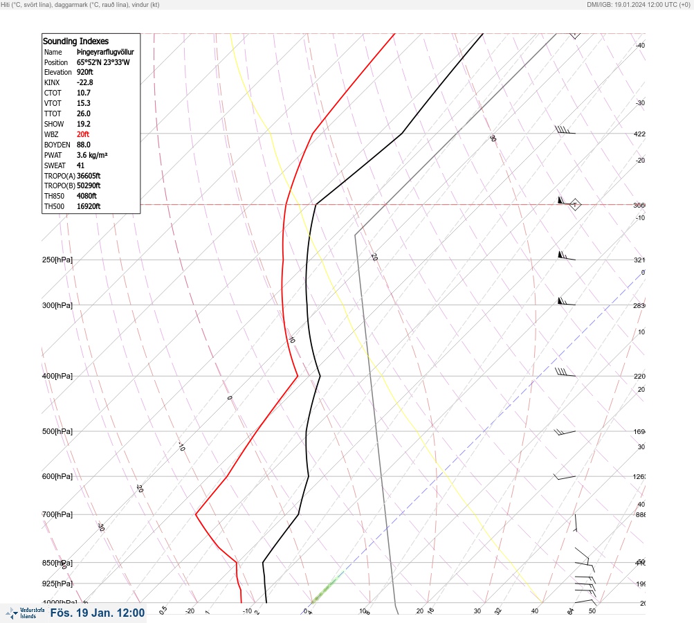
Task: Click the '600[hPa]' pressure label
Action: pos(57,476)
